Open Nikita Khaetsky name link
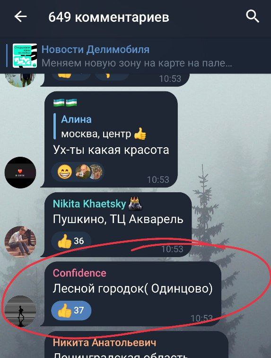This screenshot has width=271, height=358. click(89, 204)
